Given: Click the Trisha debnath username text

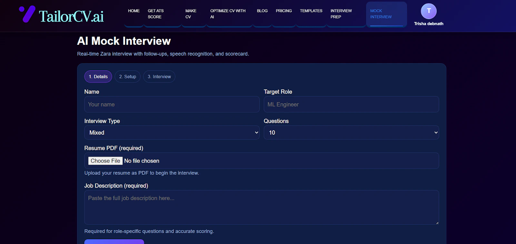Looking at the screenshot, I should (429, 24).
